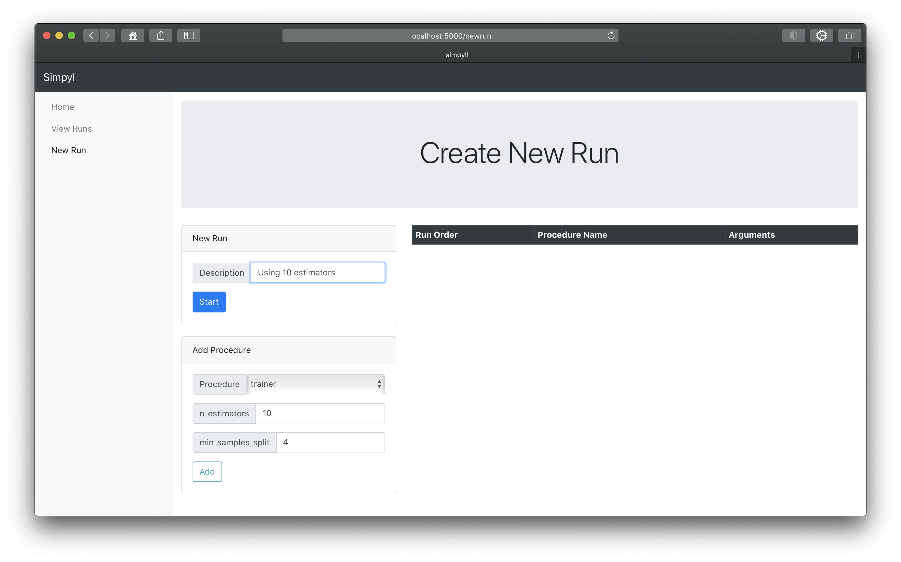Focus the Description input field

pyautogui.click(x=318, y=273)
